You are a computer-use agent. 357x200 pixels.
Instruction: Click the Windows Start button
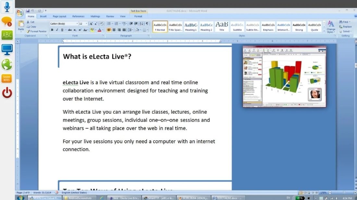click(20, 198)
